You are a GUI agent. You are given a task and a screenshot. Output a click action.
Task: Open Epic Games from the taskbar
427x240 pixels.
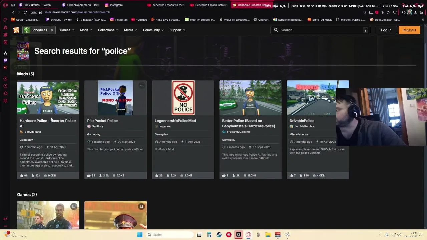point(239,235)
